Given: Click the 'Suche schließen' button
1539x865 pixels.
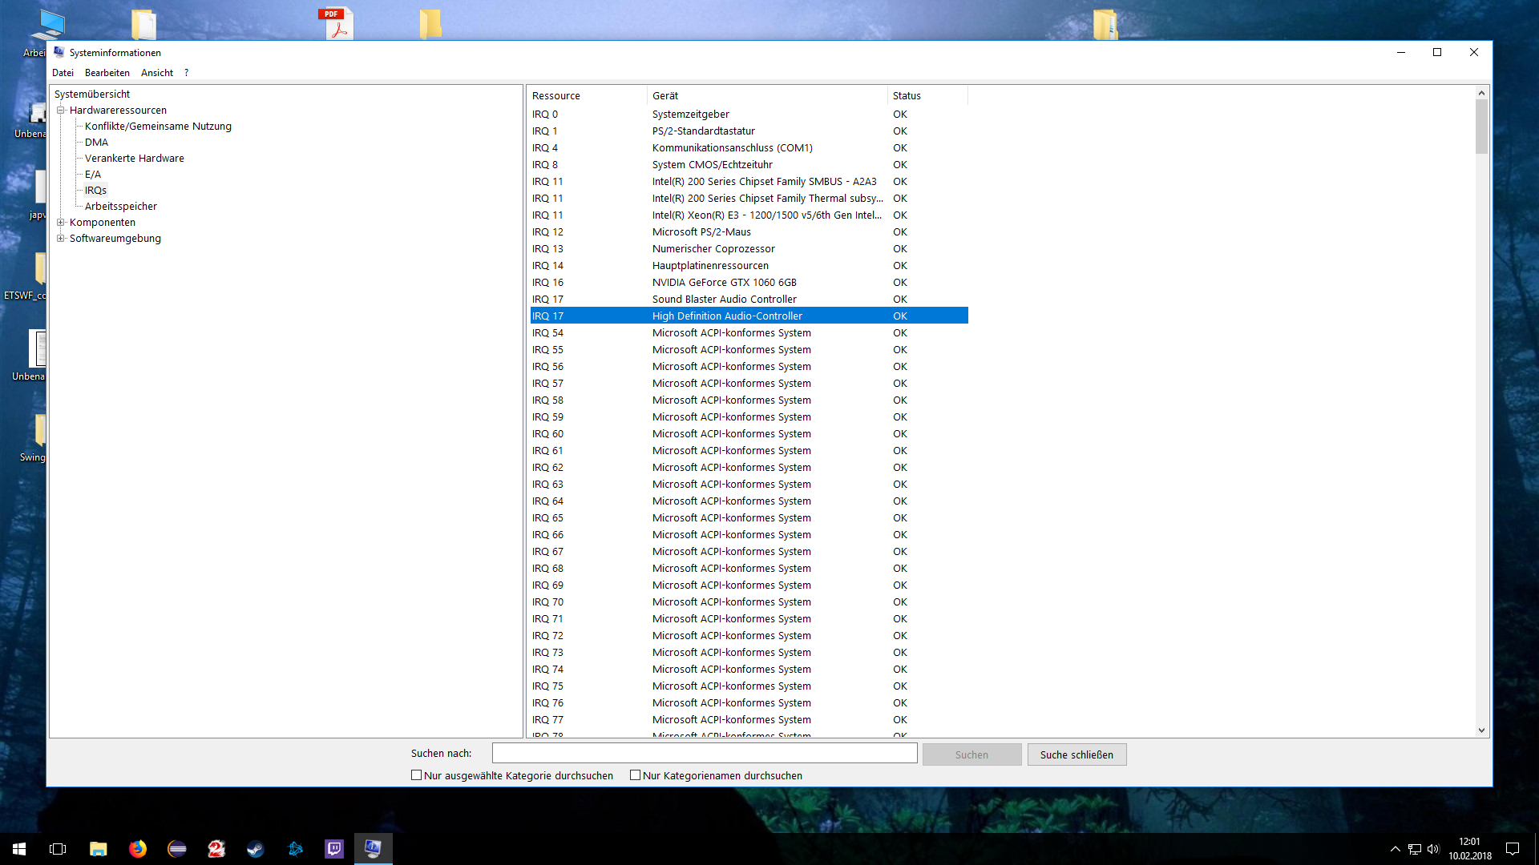Looking at the screenshot, I should click(x=1076, y=754).
